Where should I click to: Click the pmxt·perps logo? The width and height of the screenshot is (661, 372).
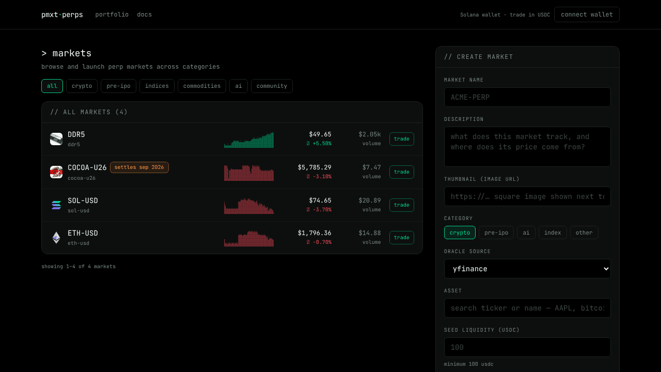point(62,14)
